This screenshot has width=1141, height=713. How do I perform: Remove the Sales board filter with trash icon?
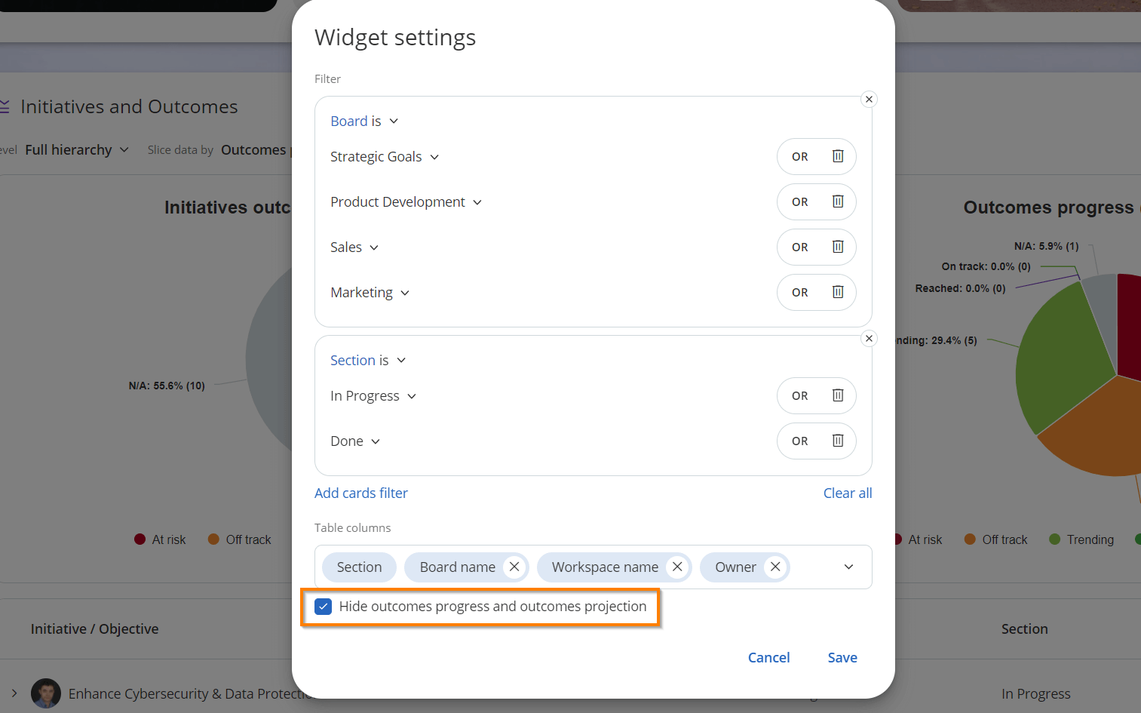click(838, 247)
